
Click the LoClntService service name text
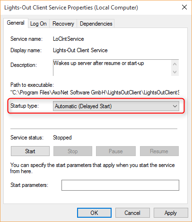(69, 39)
